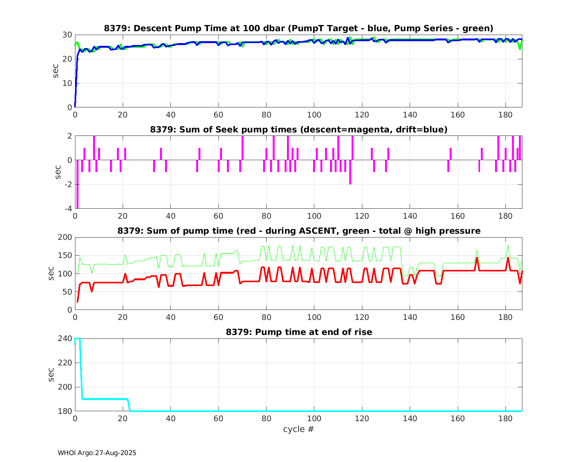Viewport: 577px width, 462px height.
Task: Click the cyan line's flat 190 sec section
Action: [104, 399]
